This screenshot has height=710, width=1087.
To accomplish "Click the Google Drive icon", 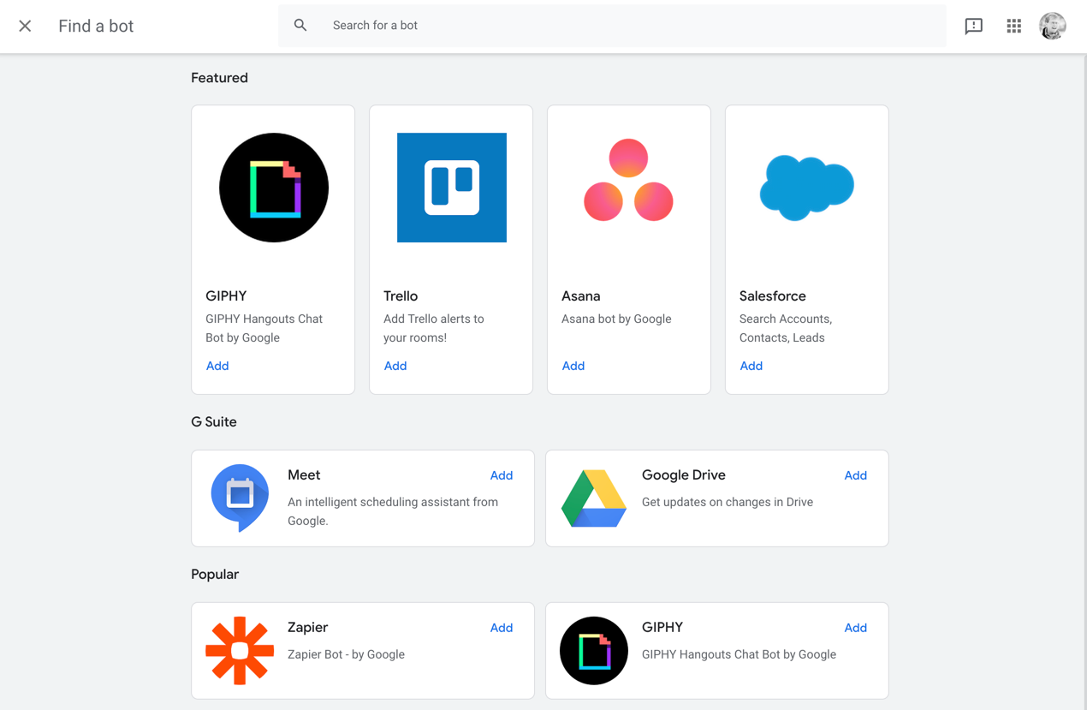I will (594, 498).
